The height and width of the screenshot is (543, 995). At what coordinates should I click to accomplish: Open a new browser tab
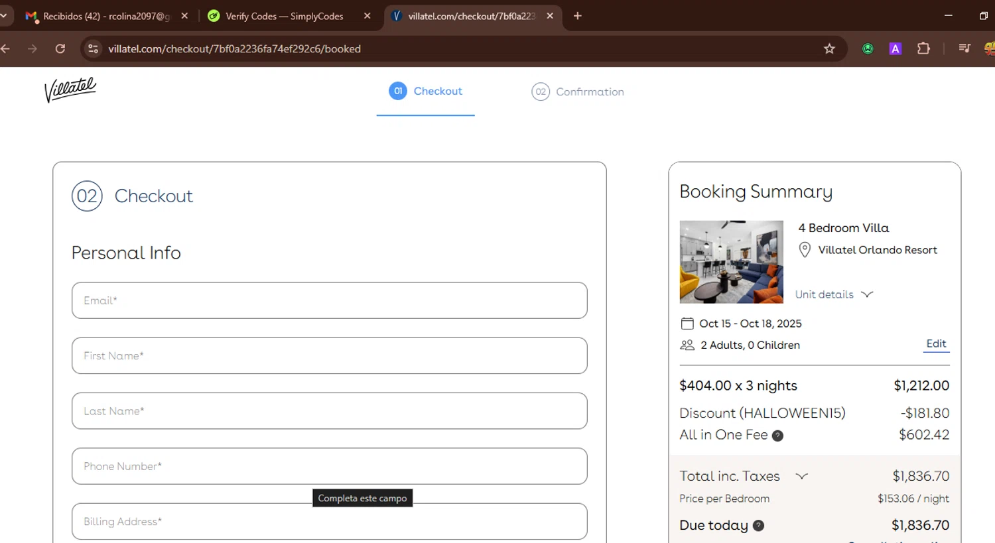578,16
